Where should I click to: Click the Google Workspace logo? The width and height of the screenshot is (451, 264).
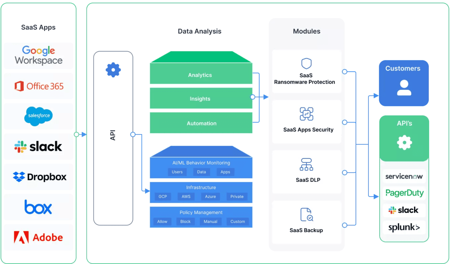point(39,55)
